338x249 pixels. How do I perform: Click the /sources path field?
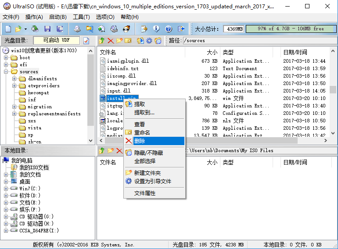coord(260,41)
